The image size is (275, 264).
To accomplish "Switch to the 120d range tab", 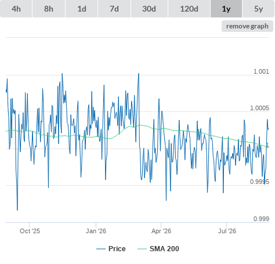I will tap(189, 9).
